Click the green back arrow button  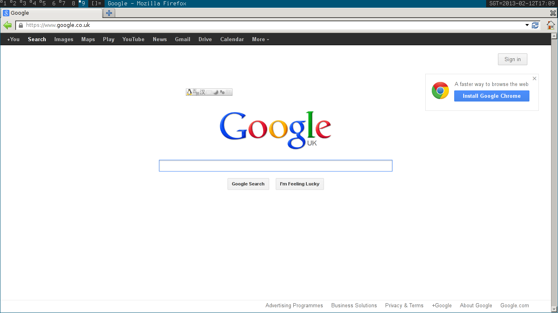click(x=7, y=25)
